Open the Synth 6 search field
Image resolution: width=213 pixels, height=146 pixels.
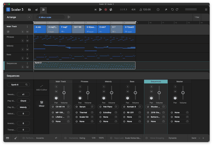[18, 85]
